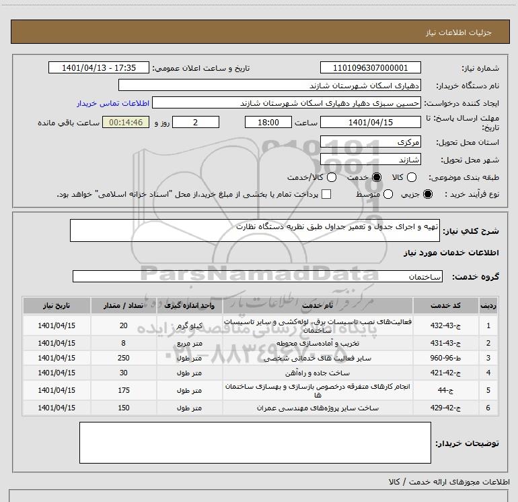Click service code ج-43-432
The image size is (518, 502).
point(445,325)
